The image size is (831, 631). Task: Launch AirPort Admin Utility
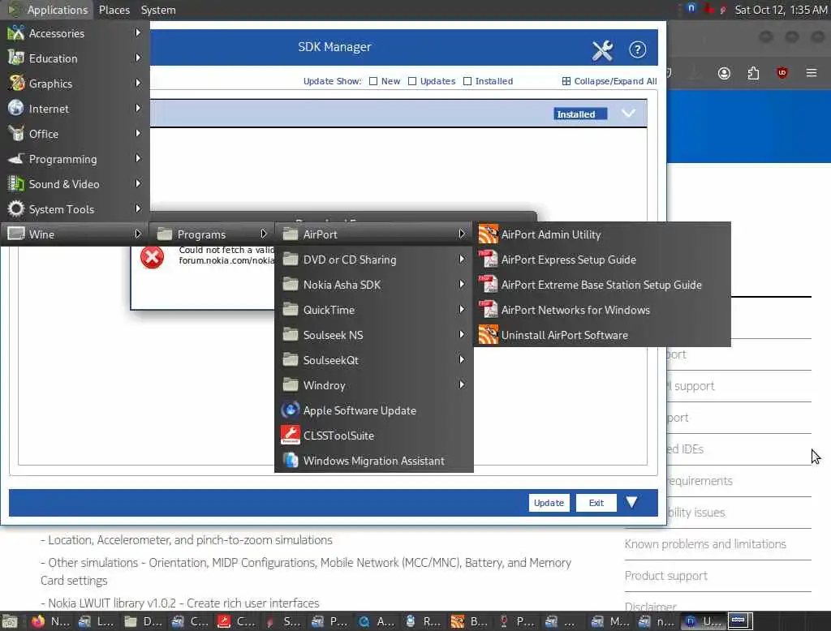coord(602,234)
